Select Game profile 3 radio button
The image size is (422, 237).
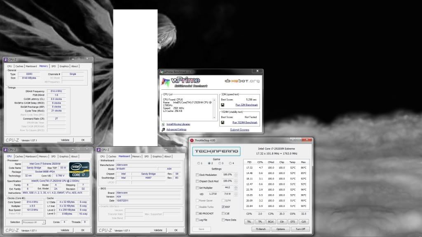click(x=220, y=163)
